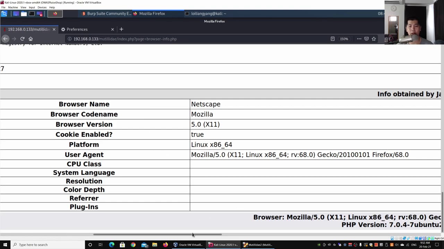Open the Windows Start menu

5,245
